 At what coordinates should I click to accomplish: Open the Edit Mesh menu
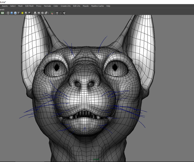click(x=29, y=6)
